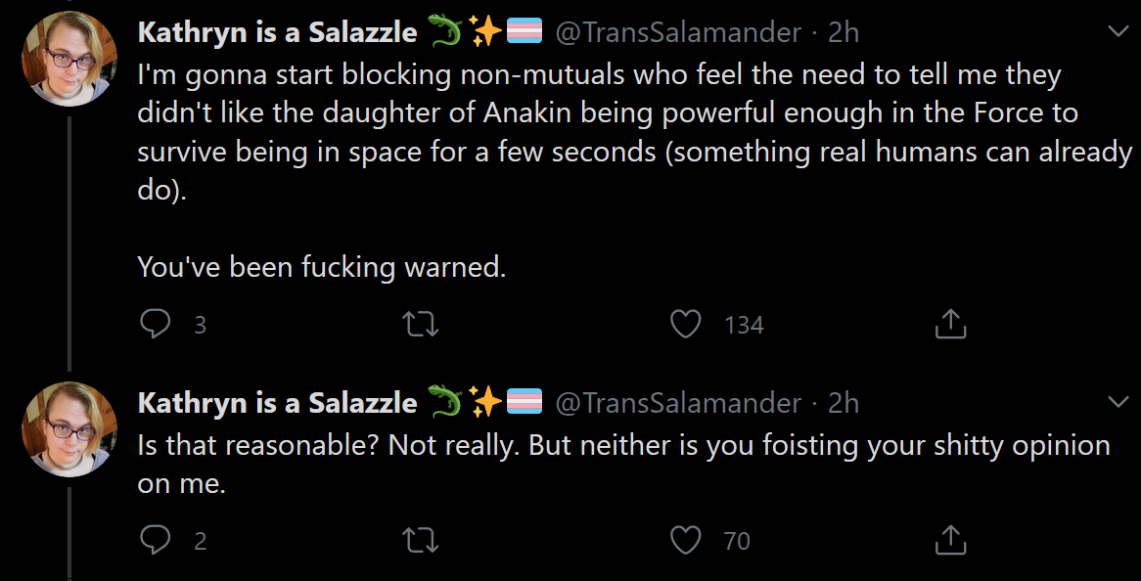
Task: Click the 2h timestamp on the first tweet
Action: click(844, 32)
